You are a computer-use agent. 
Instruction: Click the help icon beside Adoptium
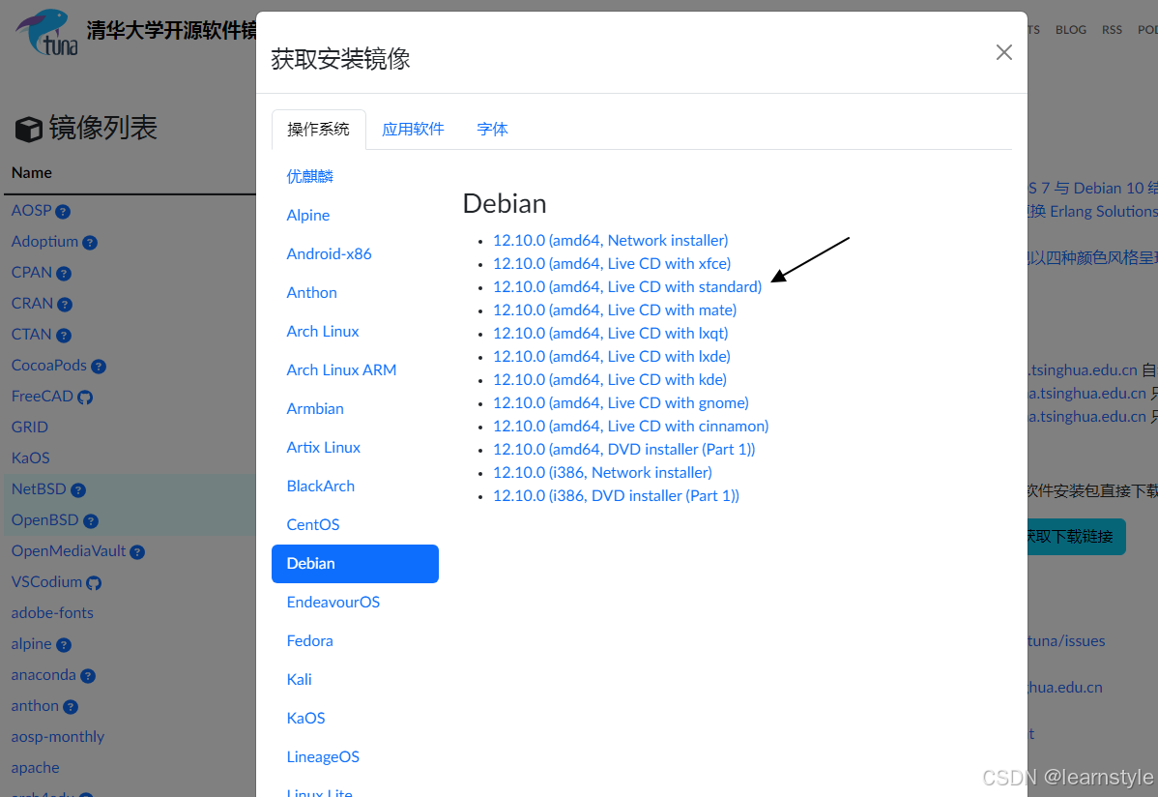pos(89,243)
